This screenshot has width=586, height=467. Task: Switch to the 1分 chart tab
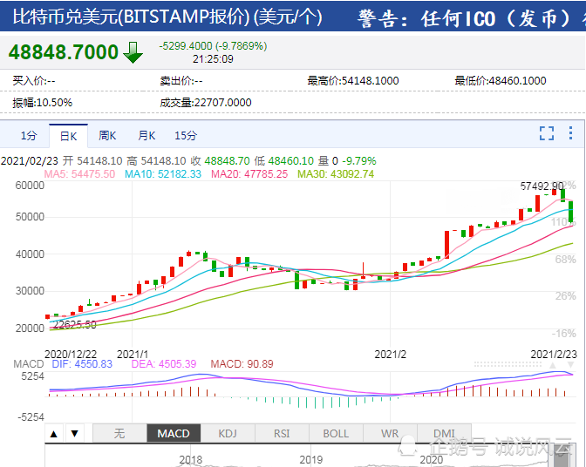pos(29,136)
